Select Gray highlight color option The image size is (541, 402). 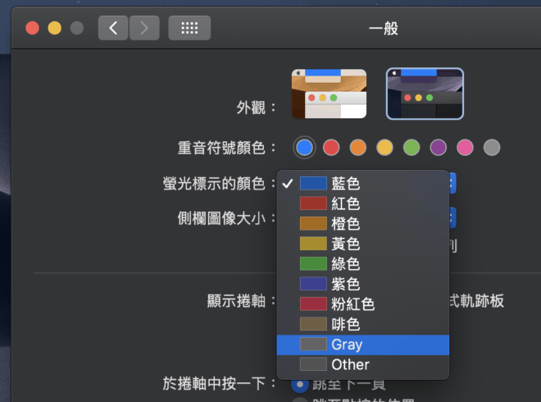click(x=363, y=345)
